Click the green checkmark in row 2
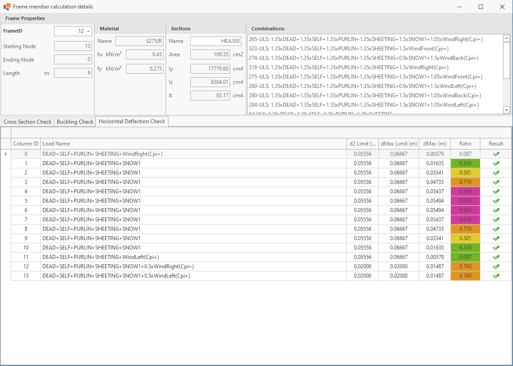Image resolution: width=513 pixels, height=366 pixels. 496,173
